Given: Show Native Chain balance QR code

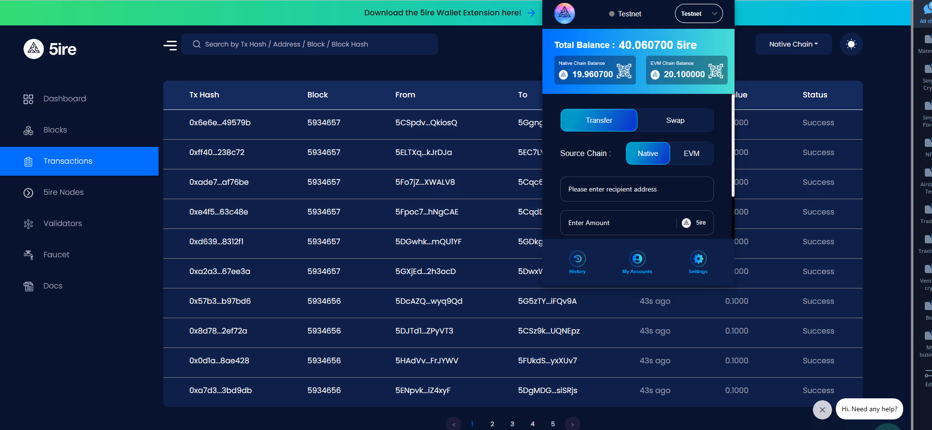Looking at the screenshot, I should [624, 71].
